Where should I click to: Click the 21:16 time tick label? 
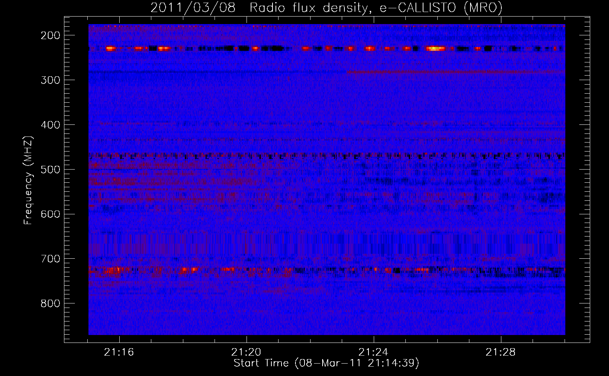pos(119,352)
